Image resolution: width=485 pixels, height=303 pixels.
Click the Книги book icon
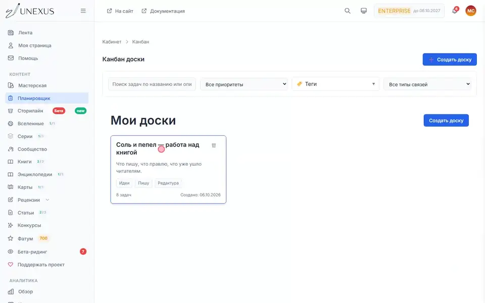coord(11,162)
